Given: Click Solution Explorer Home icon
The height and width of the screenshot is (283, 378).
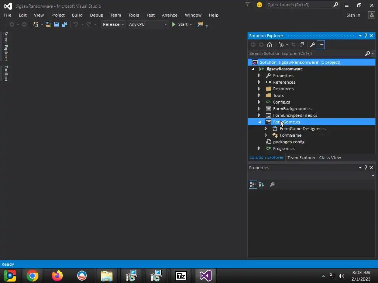Looking at the screenshot, I should coord(269,45).
